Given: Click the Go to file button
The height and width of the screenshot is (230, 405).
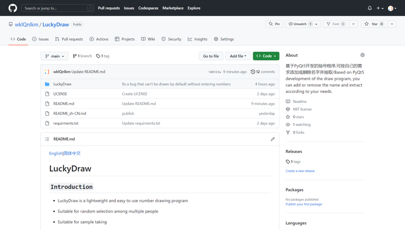Looking at the screenshot, I should click(x=211, y=56).
